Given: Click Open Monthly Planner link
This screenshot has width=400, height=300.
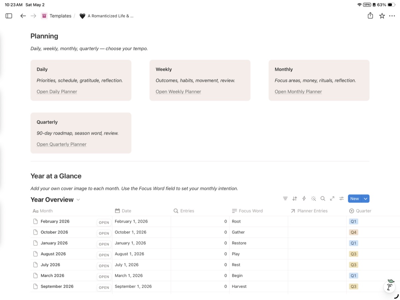Looking at the screenshot, I should coord(298,92).
